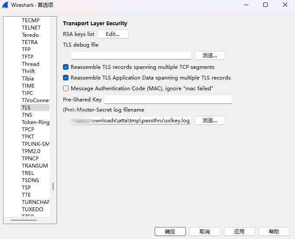Click the protocol list vertical scrollbar thumb

coord(53,186)
